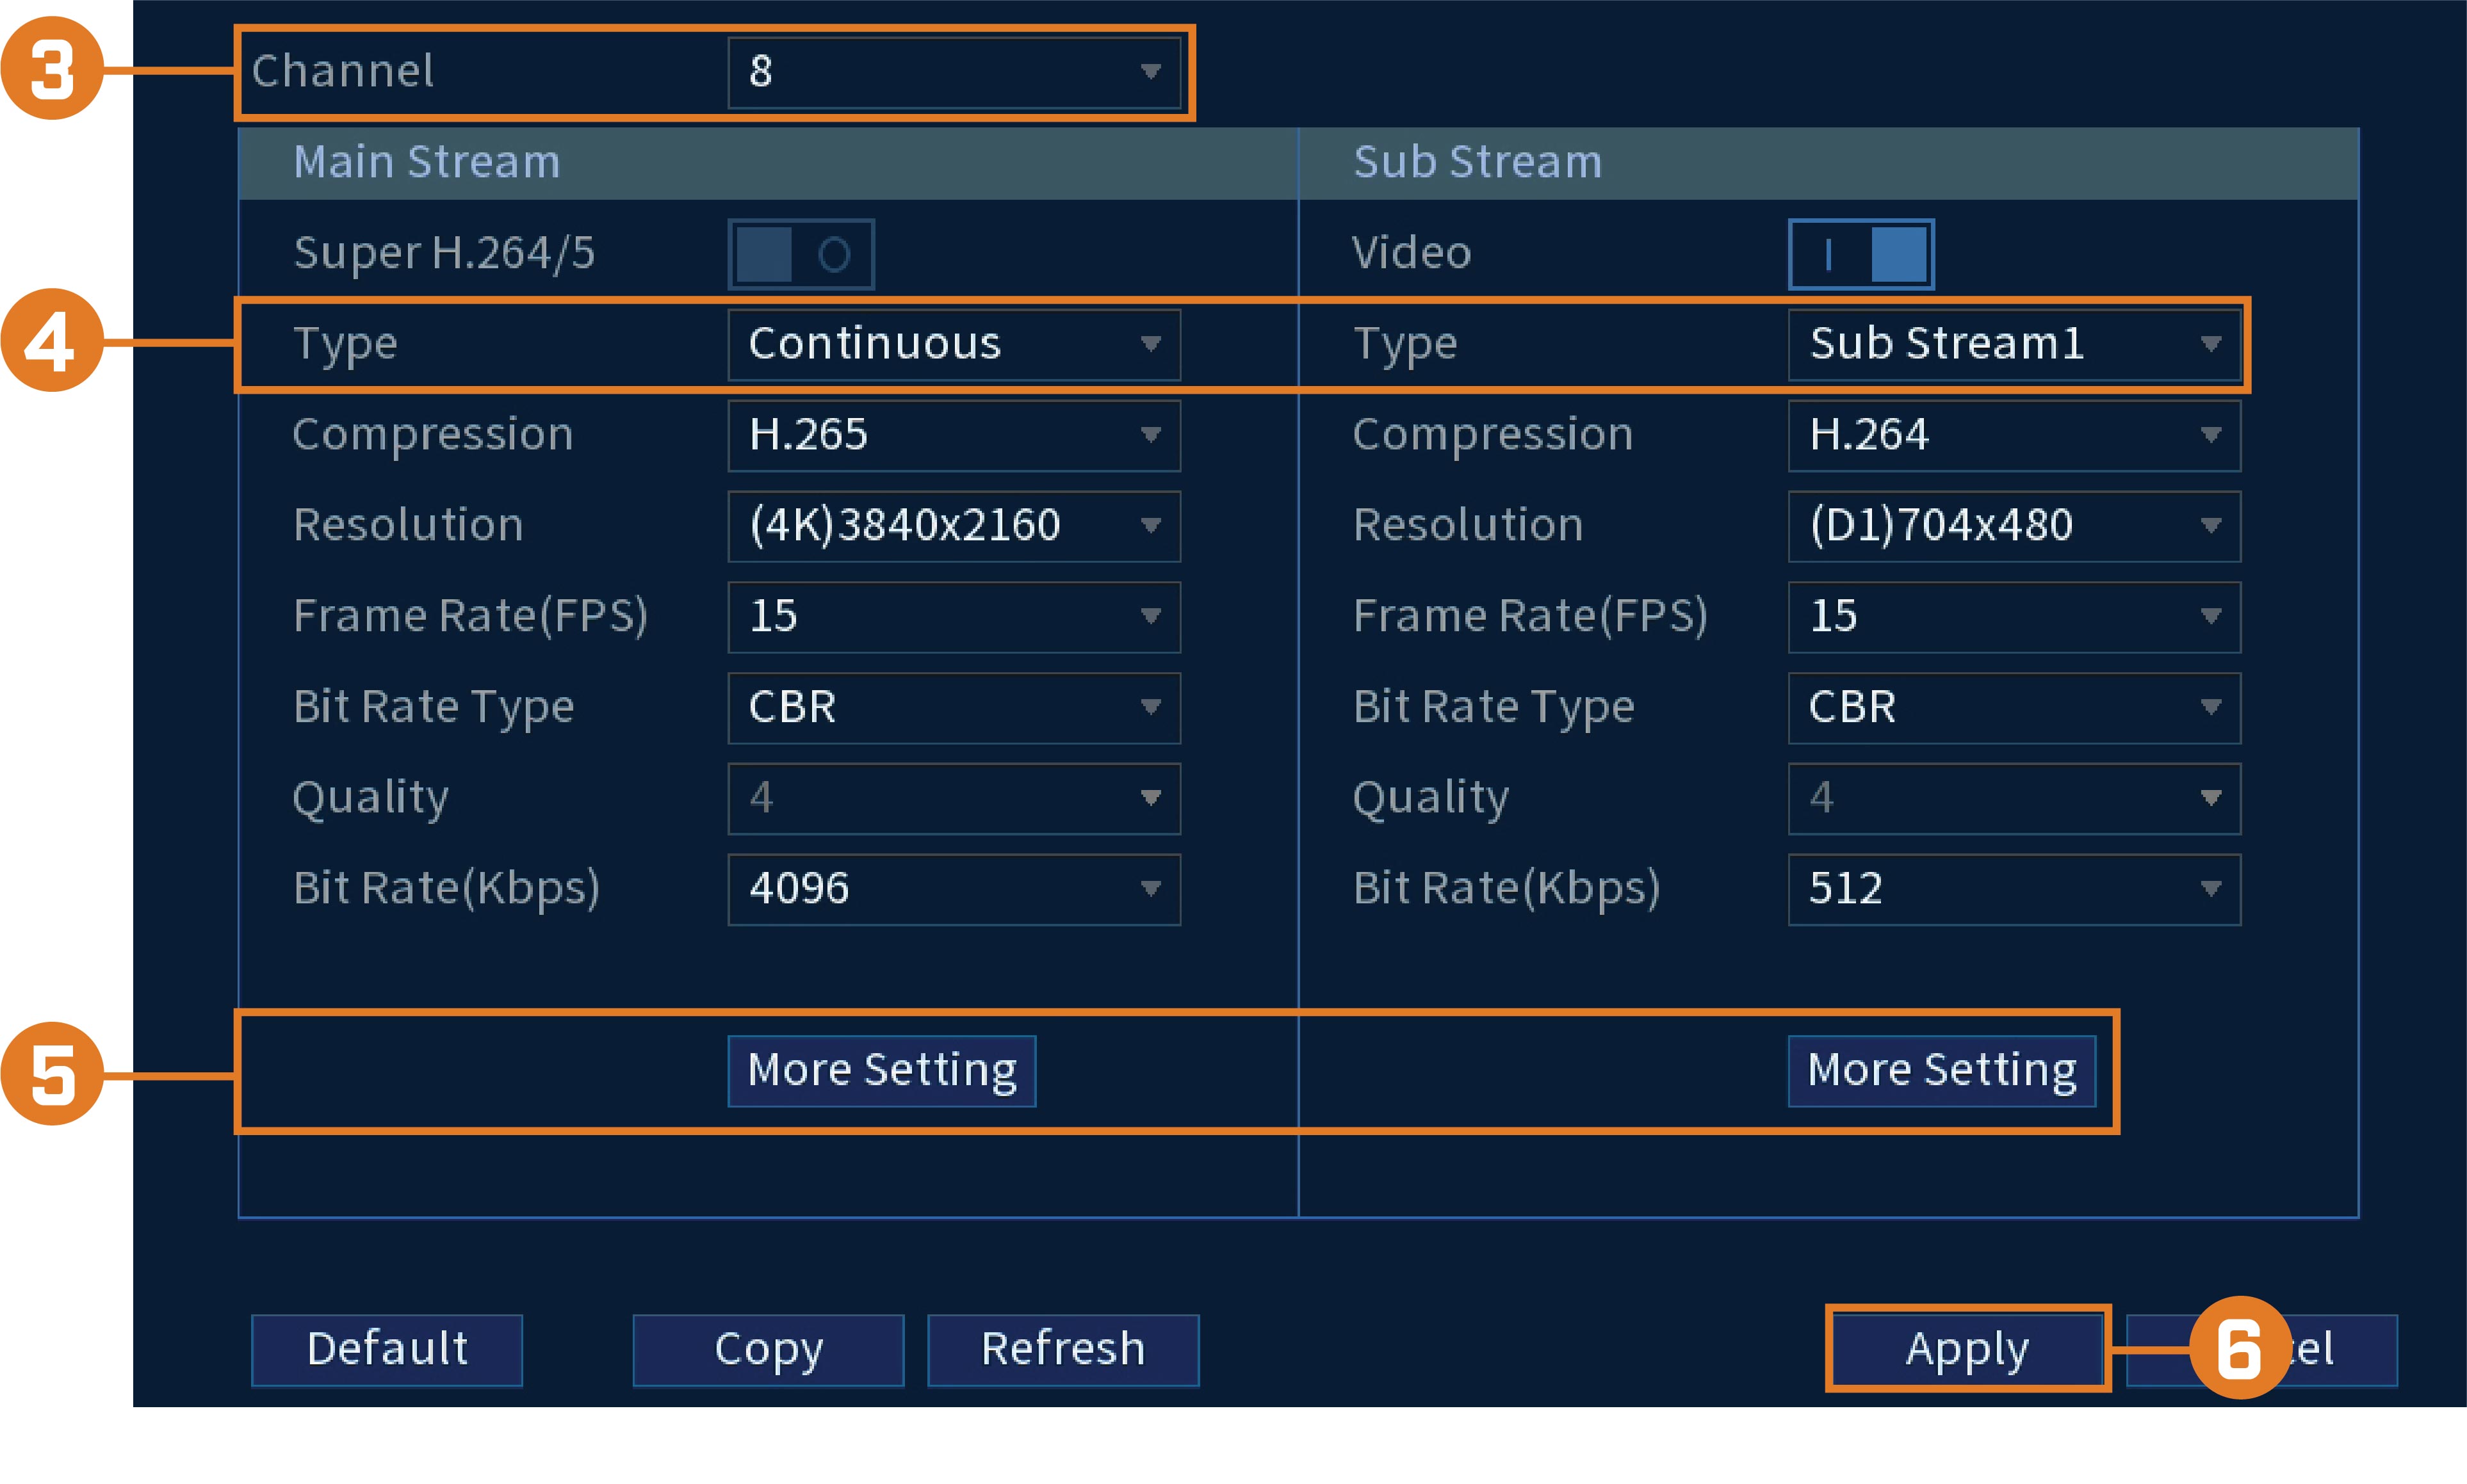Expand Sub Stream Compression dropdown H.264
Viewport: 2467px width, 1484px height.
coord(2014,435)
